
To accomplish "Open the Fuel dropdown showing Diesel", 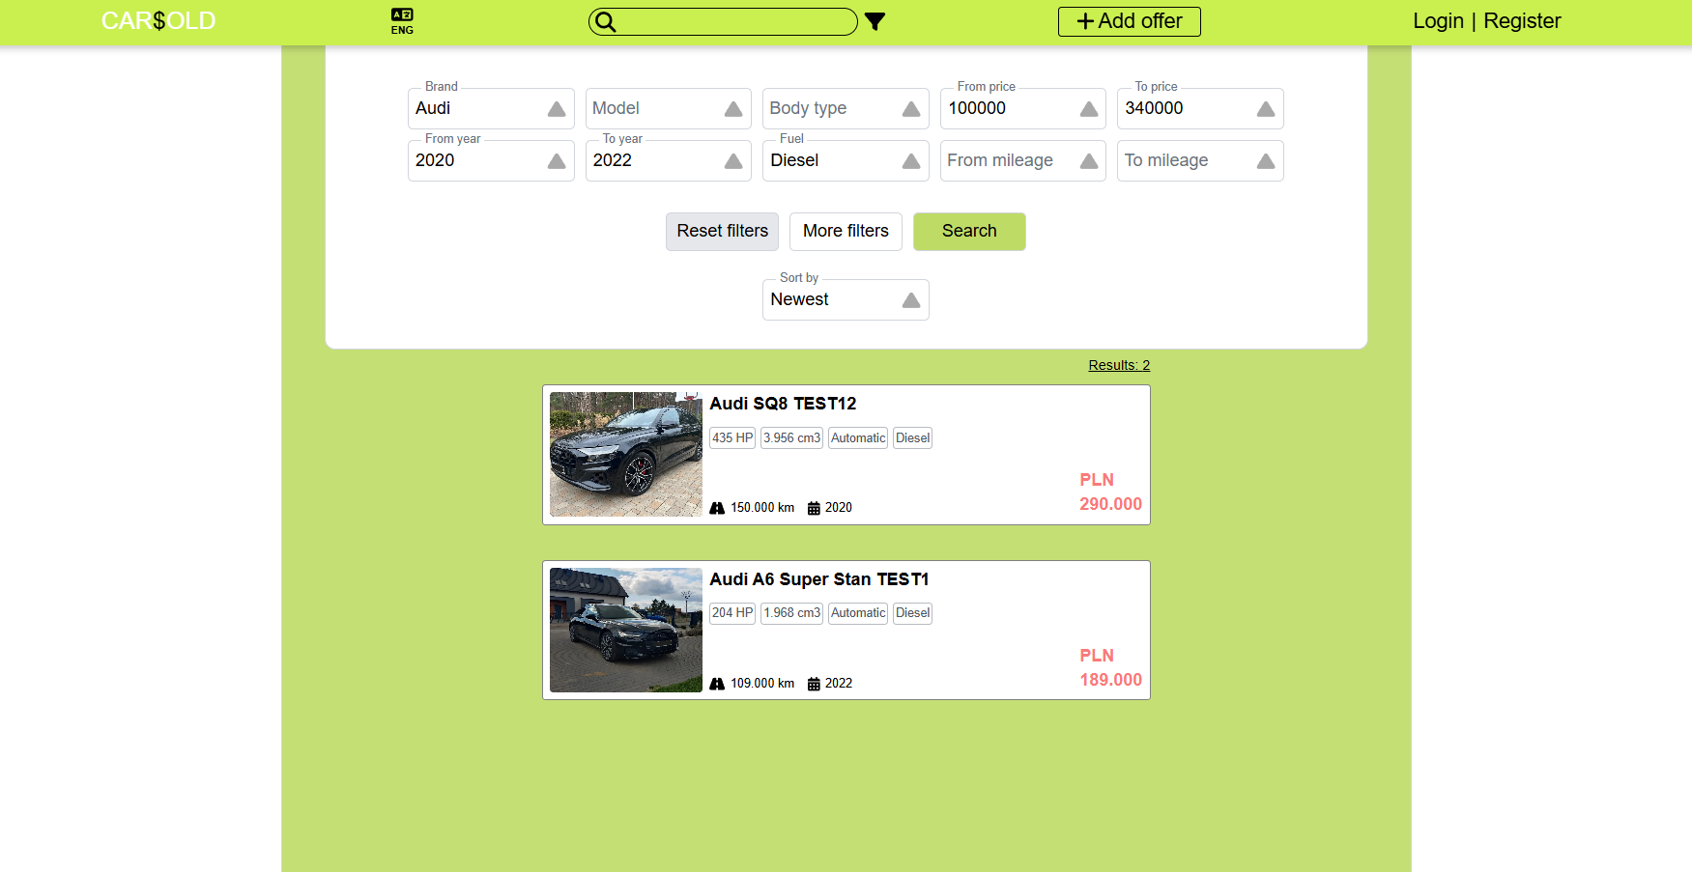I will pos(846,160).
